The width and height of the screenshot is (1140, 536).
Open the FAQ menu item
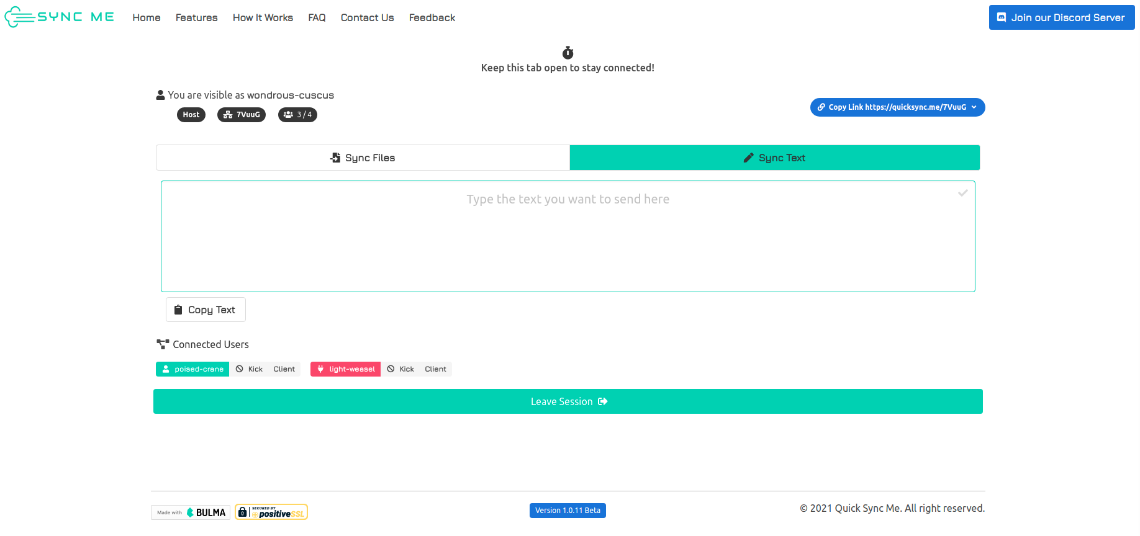point(317,17)
